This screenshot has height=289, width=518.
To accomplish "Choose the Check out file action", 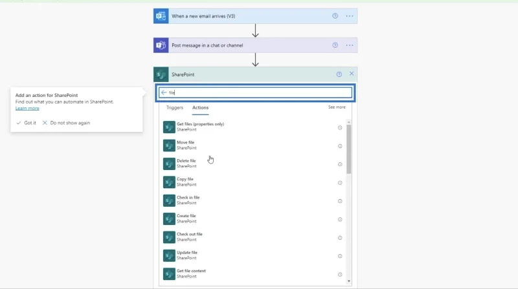I will point(253,237).
